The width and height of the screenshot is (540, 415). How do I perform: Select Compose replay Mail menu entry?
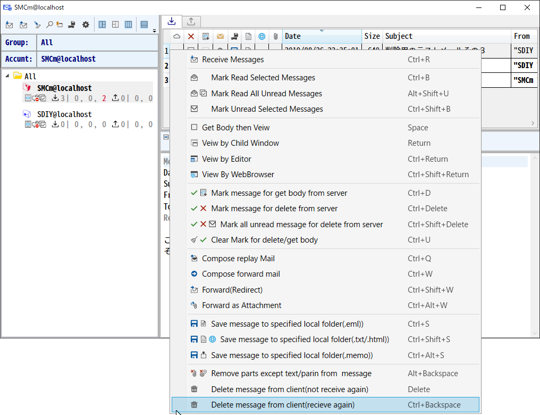(238, 259)
